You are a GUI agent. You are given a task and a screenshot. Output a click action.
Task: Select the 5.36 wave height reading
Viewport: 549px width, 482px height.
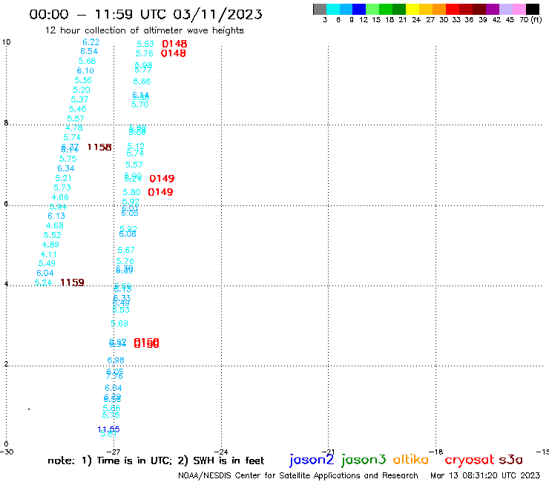(83, 80)
